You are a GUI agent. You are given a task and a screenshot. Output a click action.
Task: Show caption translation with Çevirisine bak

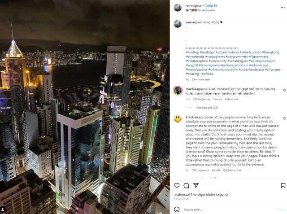pos(201,79)
